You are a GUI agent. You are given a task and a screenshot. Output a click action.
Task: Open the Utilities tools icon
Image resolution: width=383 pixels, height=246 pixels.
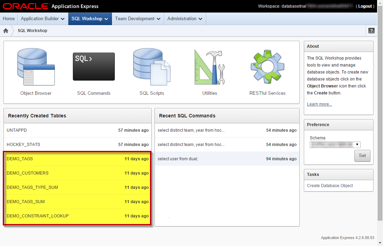210,67
